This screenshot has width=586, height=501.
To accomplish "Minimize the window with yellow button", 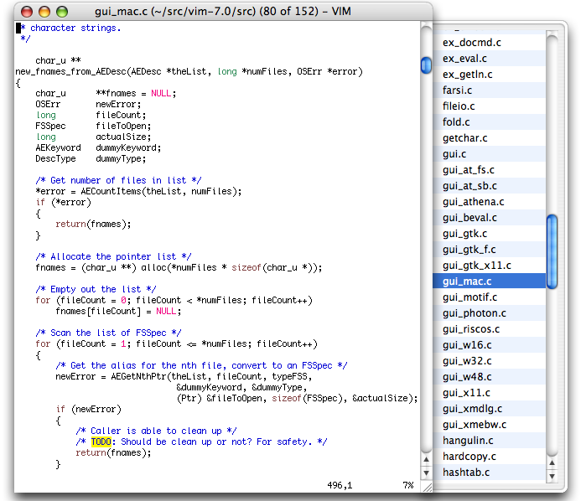I will tap(44, 12).
